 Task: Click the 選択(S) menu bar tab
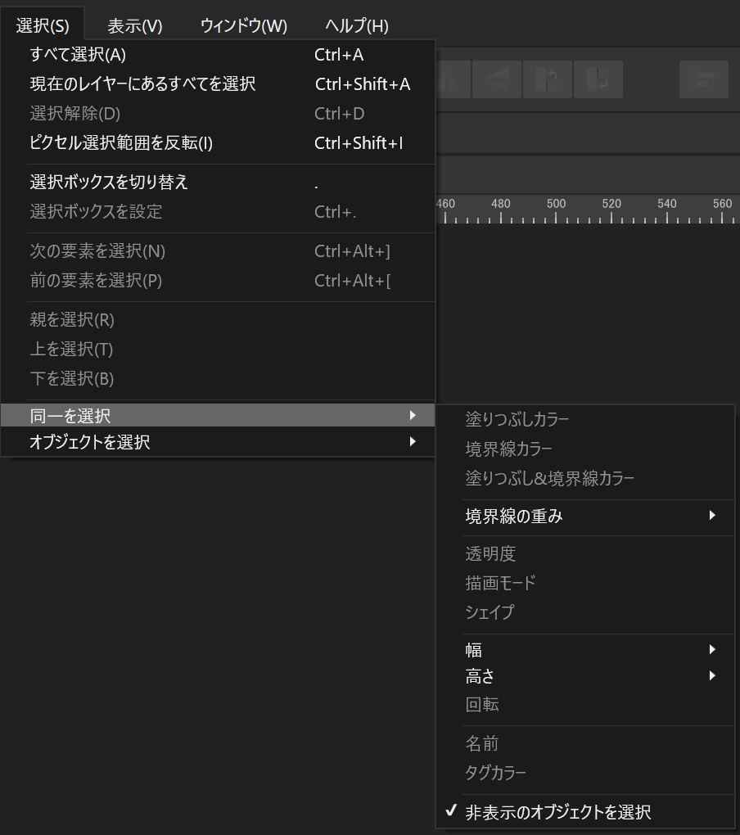pos(43,25)
